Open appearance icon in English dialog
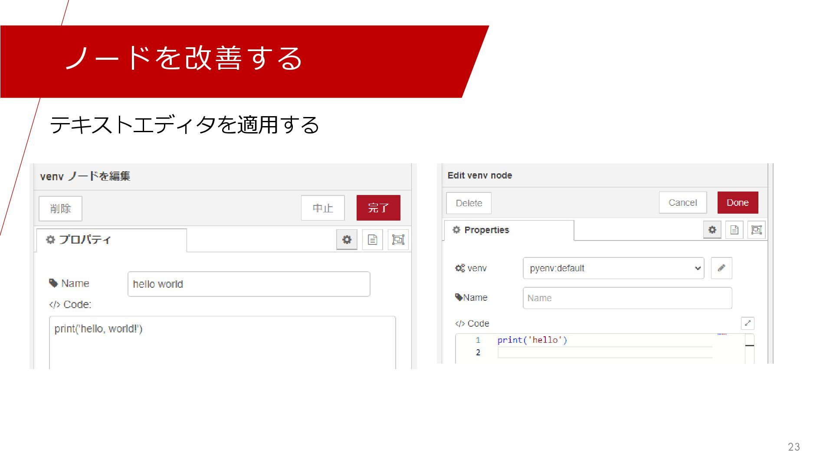This screenshot has width=833, height=468. 756,230
